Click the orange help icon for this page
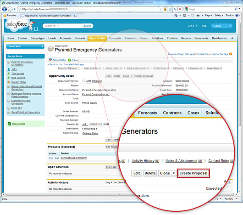The height and width of the screenshot is (215, 243). (x=231, y=54)
